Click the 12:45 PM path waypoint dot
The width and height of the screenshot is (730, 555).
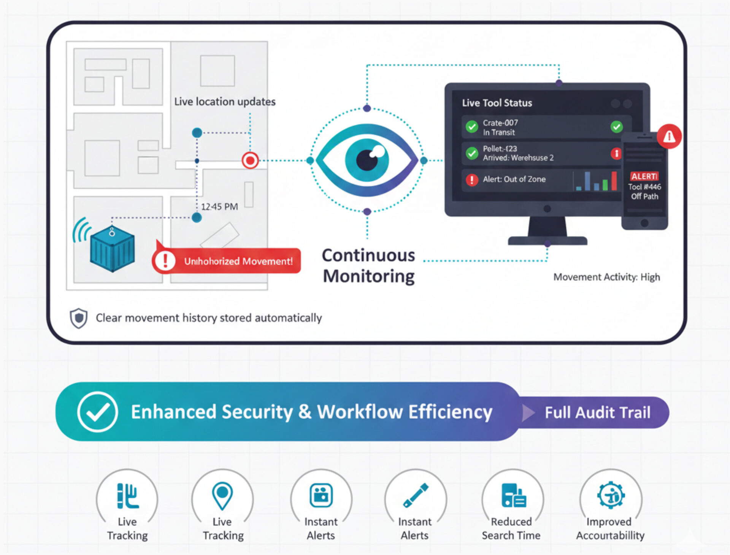[197, 218]
